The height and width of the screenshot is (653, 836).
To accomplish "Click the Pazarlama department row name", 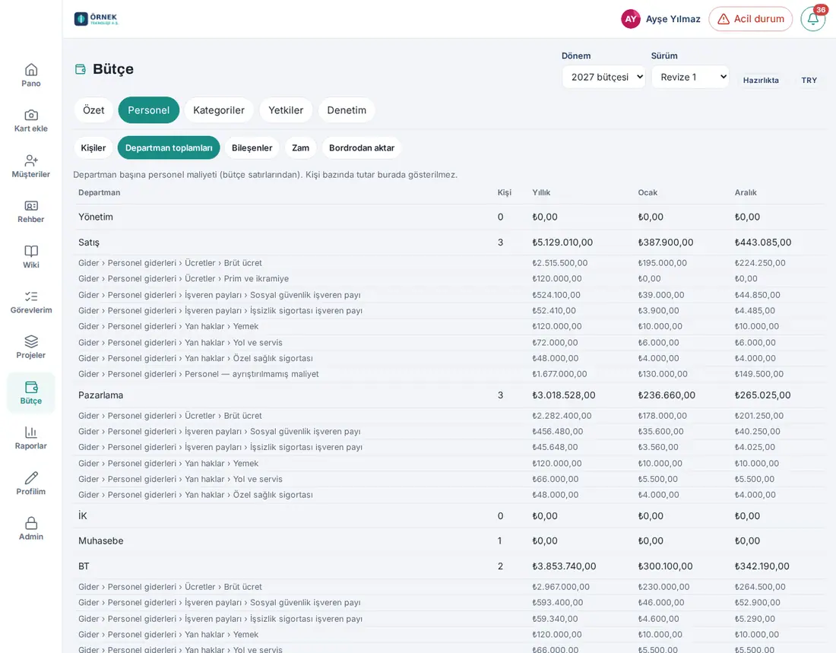I will pos(101,395).
